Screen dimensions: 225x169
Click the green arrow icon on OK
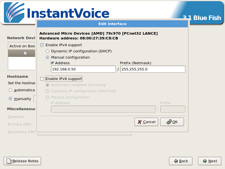(x=169, y=122)
